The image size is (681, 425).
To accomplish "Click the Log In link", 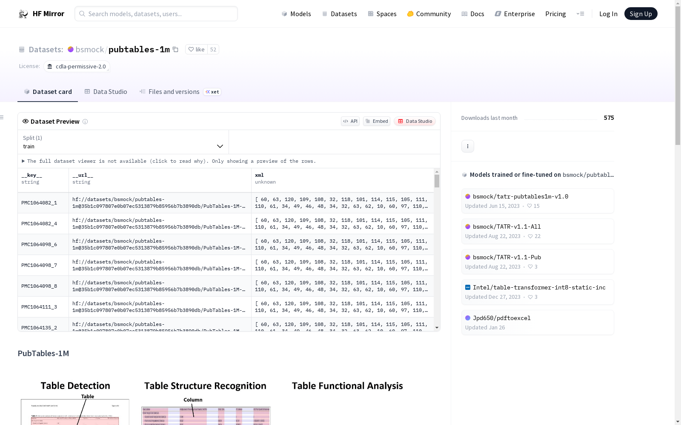I will [608, 14].
